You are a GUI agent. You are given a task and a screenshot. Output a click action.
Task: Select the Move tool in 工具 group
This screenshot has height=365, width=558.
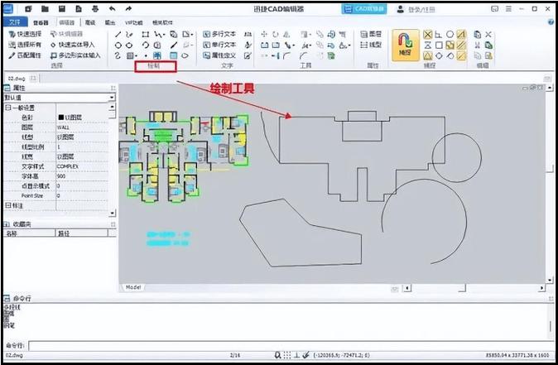pyautogui.click(x=264, y=34)
